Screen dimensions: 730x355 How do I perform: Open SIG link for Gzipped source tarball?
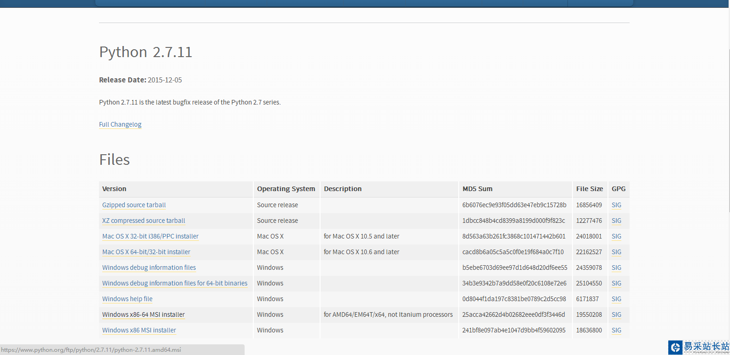[x=616, y=205]
